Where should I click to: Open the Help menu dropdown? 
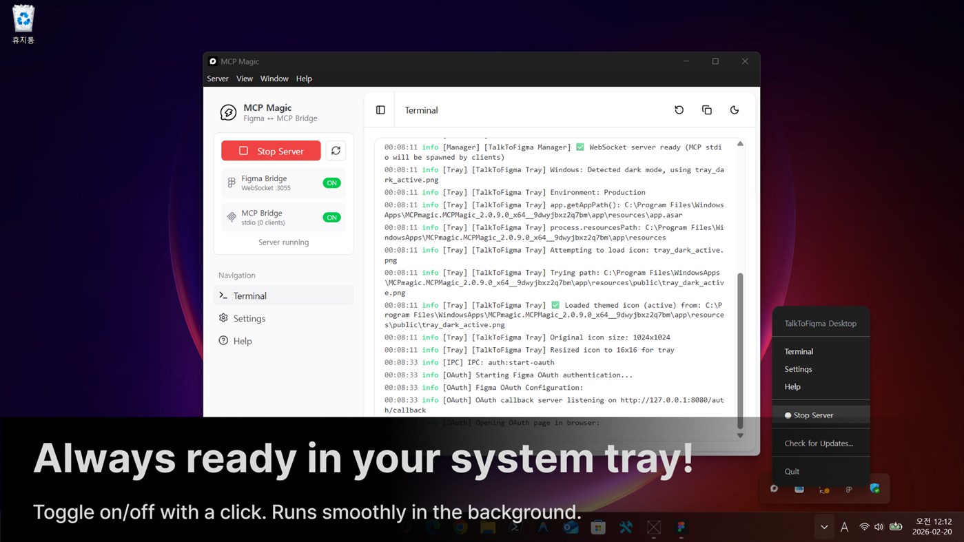click(x=304, y=79)
